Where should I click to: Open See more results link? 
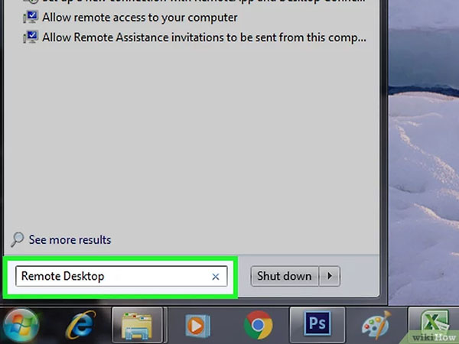(x=70, y=240)
